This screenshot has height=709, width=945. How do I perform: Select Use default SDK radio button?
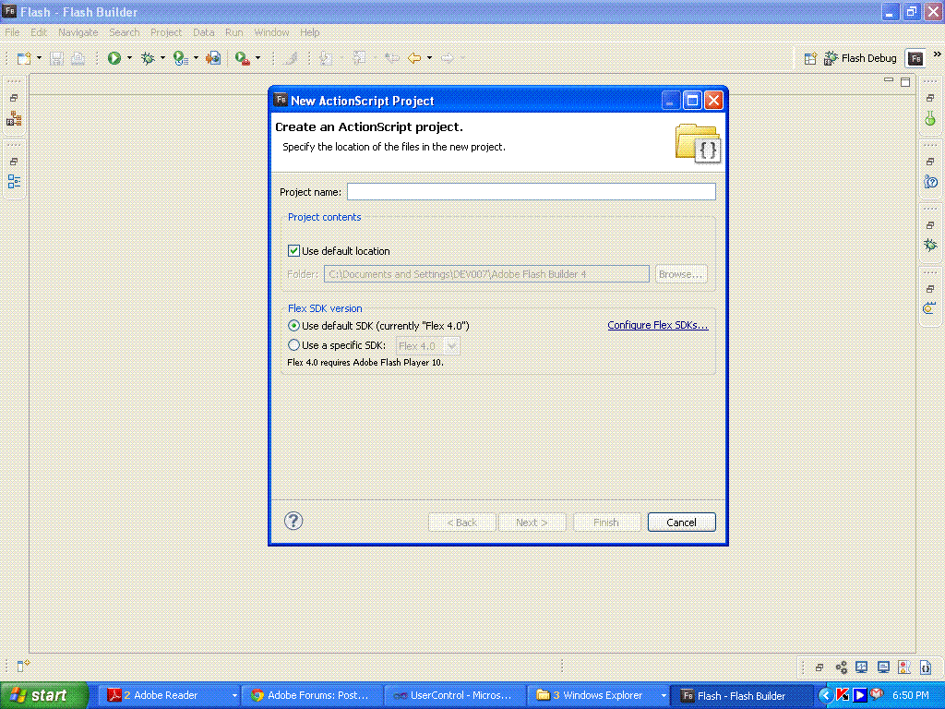(x=293, y=326)
